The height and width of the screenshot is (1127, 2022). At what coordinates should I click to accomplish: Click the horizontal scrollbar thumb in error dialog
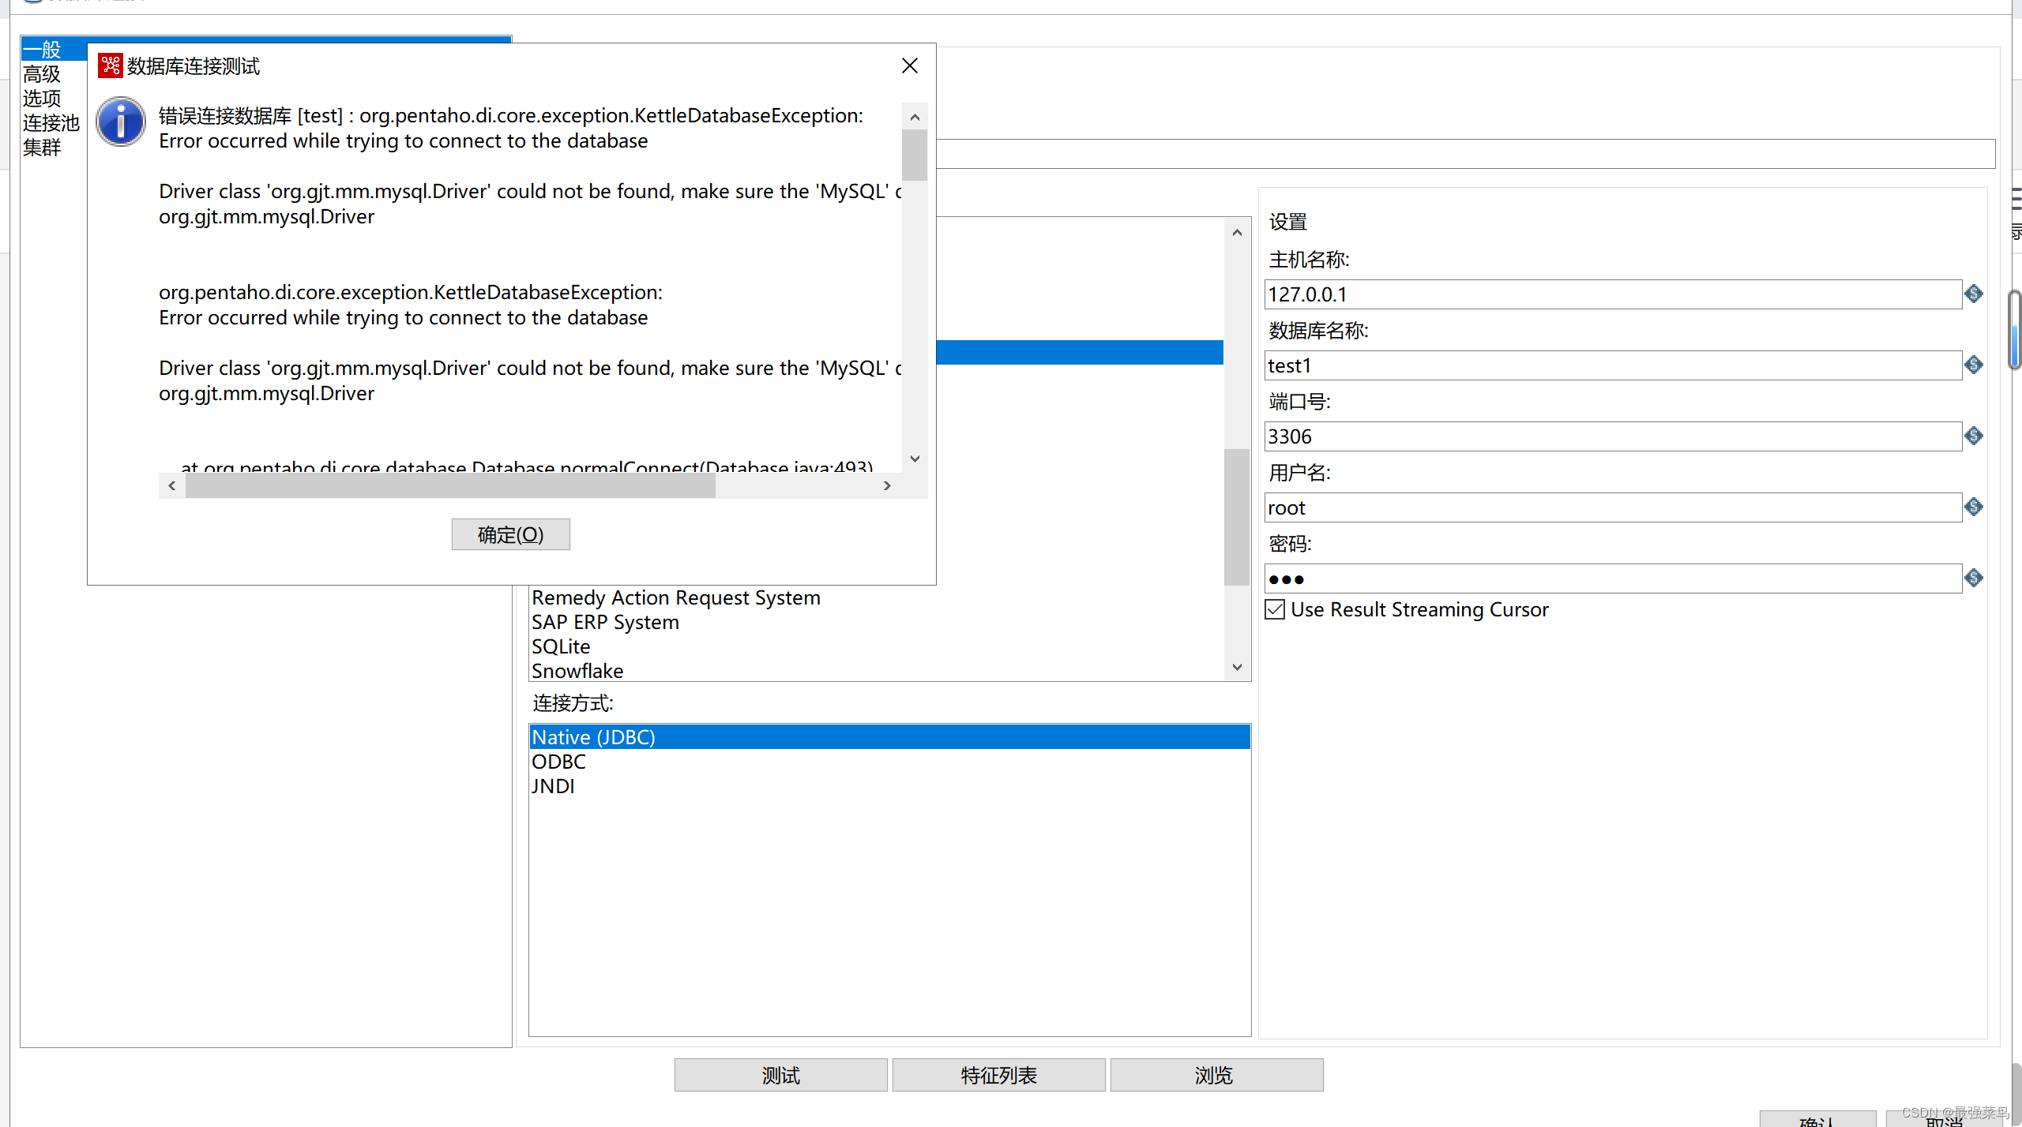[450, 485]
